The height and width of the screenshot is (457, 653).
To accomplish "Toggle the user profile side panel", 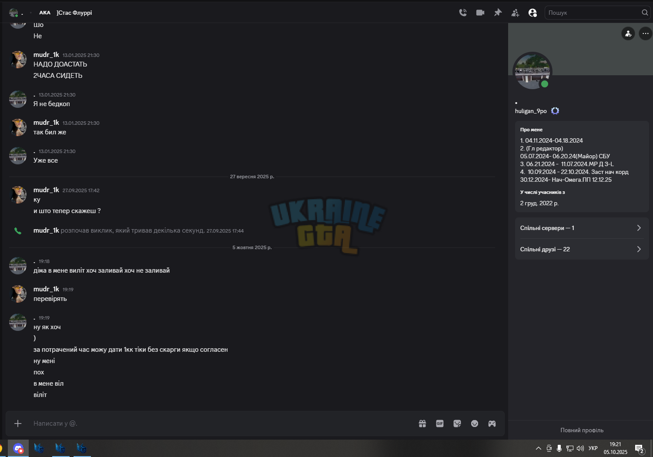I will coord(532,13).
